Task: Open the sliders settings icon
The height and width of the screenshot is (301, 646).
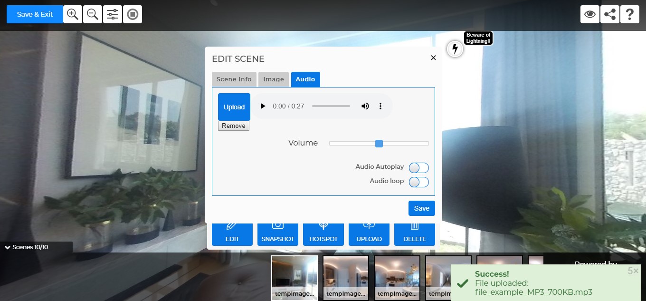Action: point(113,14)
